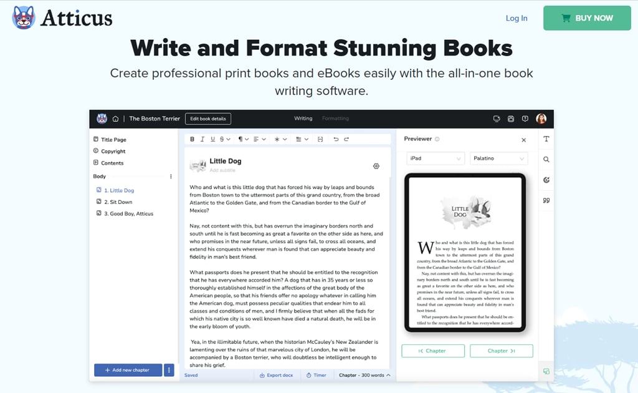638x393 pixels.
Task: Switch to the Writing tab
Action: pyautogui.click(x=303, y=119)
